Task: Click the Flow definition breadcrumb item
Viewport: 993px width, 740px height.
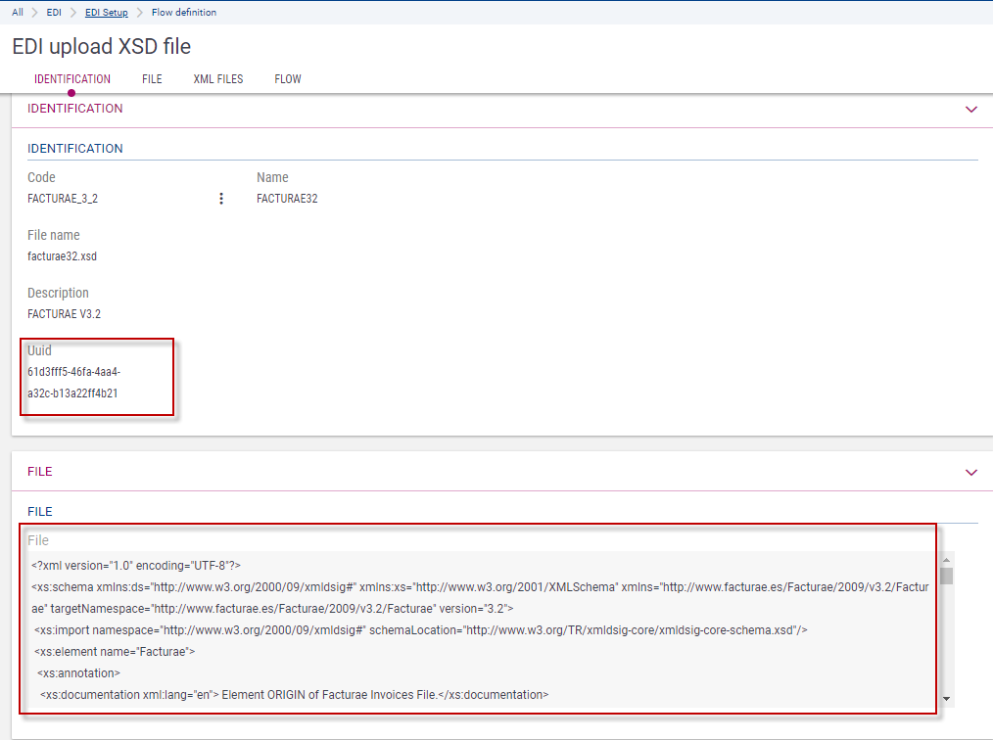Action: click(184, 13)
